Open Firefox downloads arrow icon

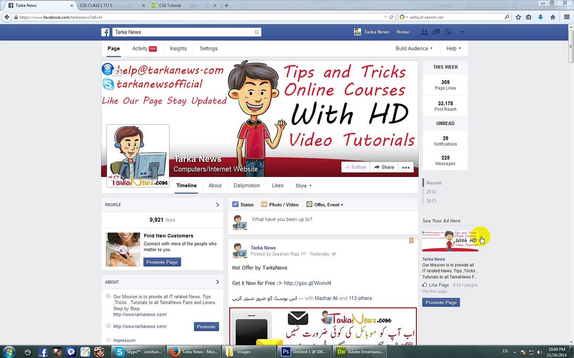[x=540, y=17]
